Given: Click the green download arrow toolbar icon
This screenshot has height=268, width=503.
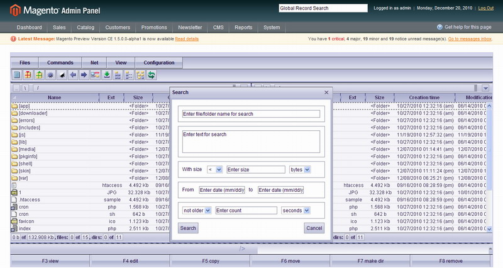Looking at the screenshot, I should click(106, 75).
